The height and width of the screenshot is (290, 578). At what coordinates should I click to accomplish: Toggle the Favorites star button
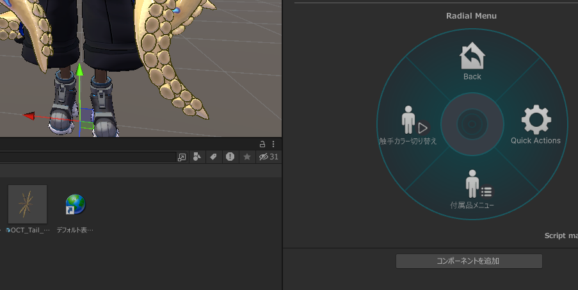pos(246,157)
